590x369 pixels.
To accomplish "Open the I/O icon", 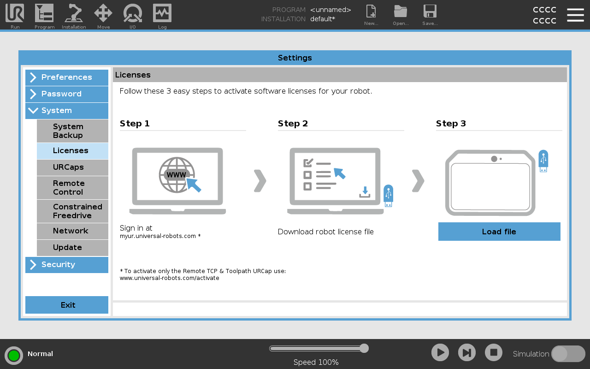I will (x=133, y=14).
